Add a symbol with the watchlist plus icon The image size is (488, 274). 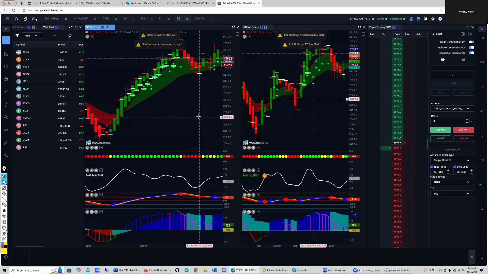[55, 36]
